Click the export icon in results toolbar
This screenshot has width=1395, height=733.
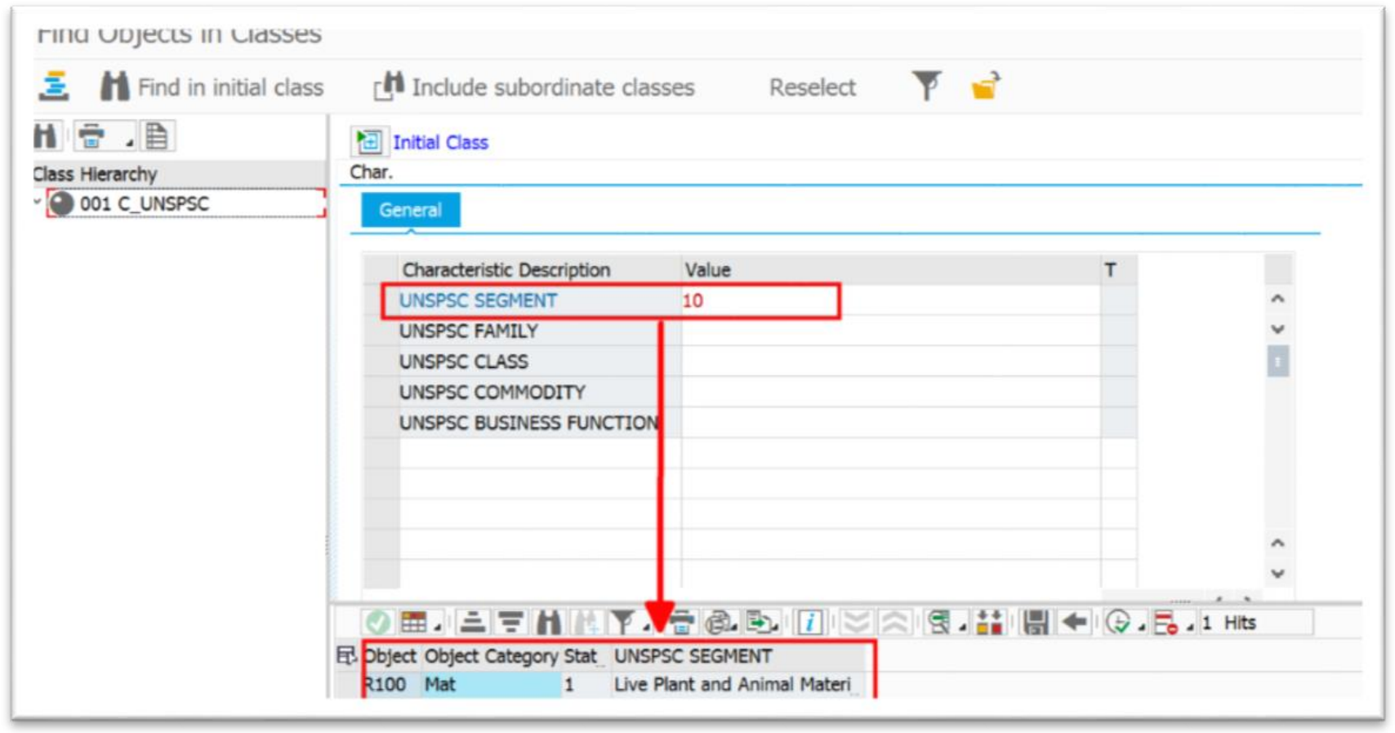(760, 623)
